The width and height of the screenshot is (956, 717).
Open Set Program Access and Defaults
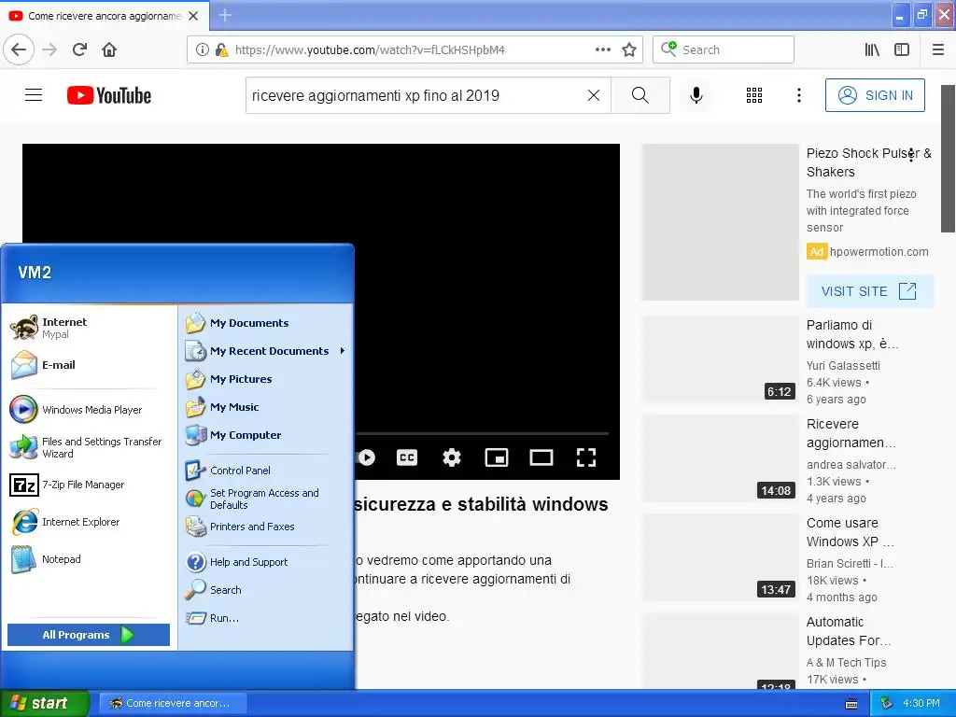(266, 499)
